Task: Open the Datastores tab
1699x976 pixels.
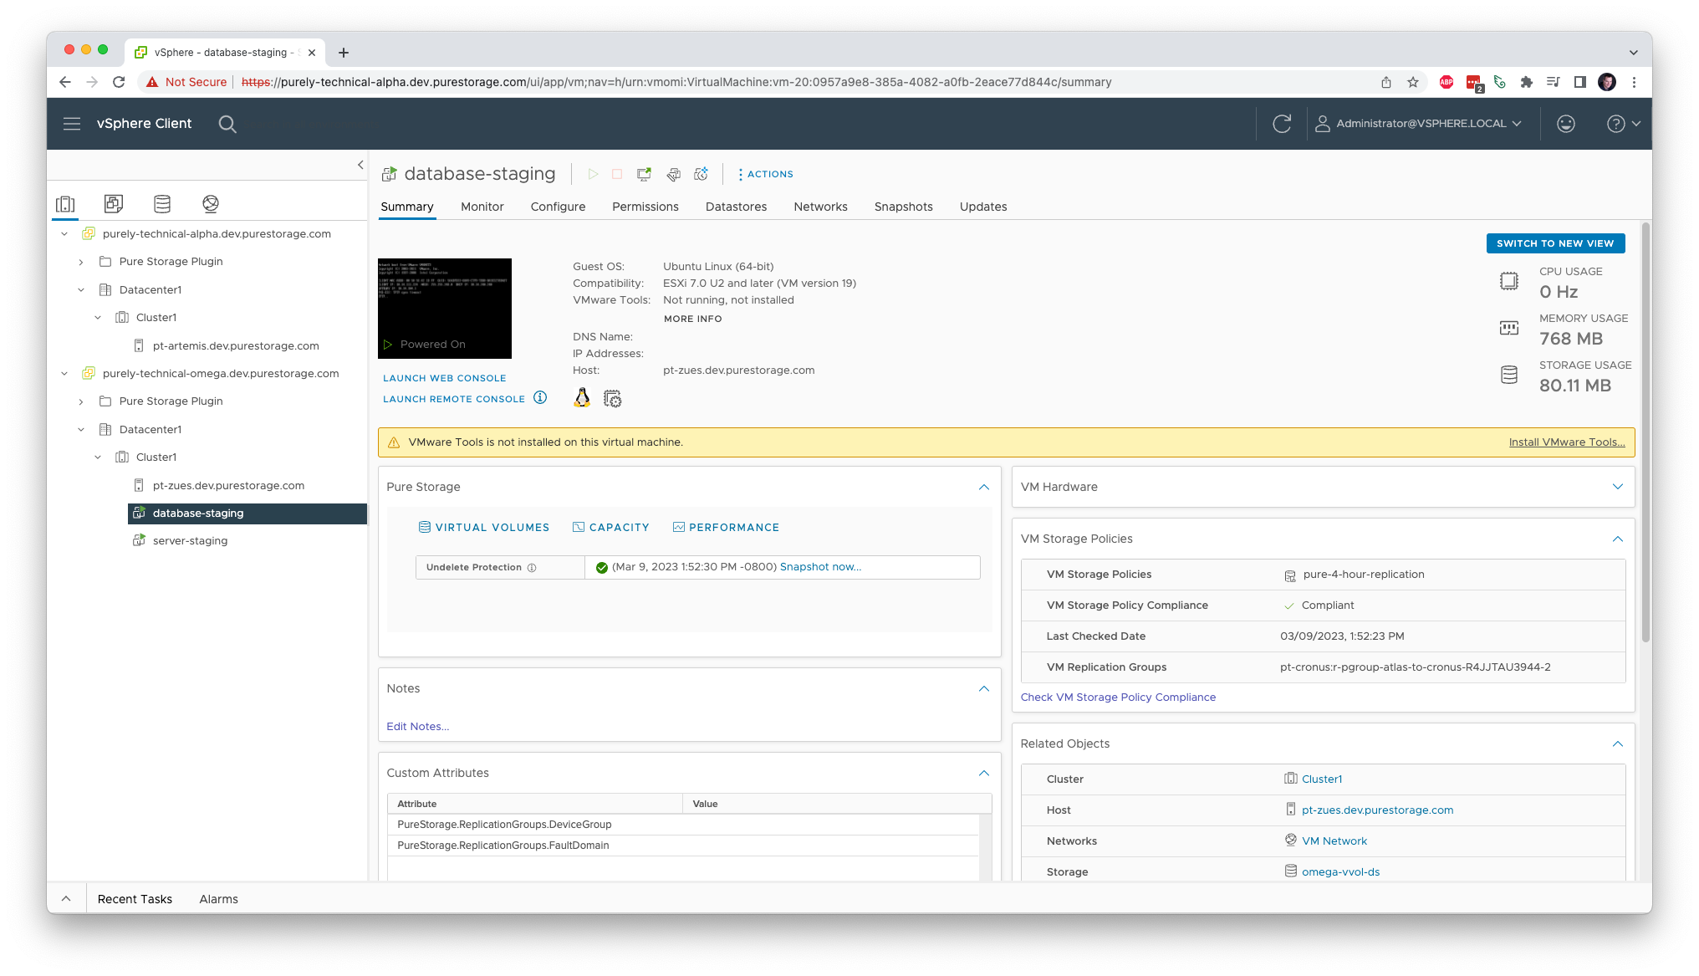Action: pos(736,207)
